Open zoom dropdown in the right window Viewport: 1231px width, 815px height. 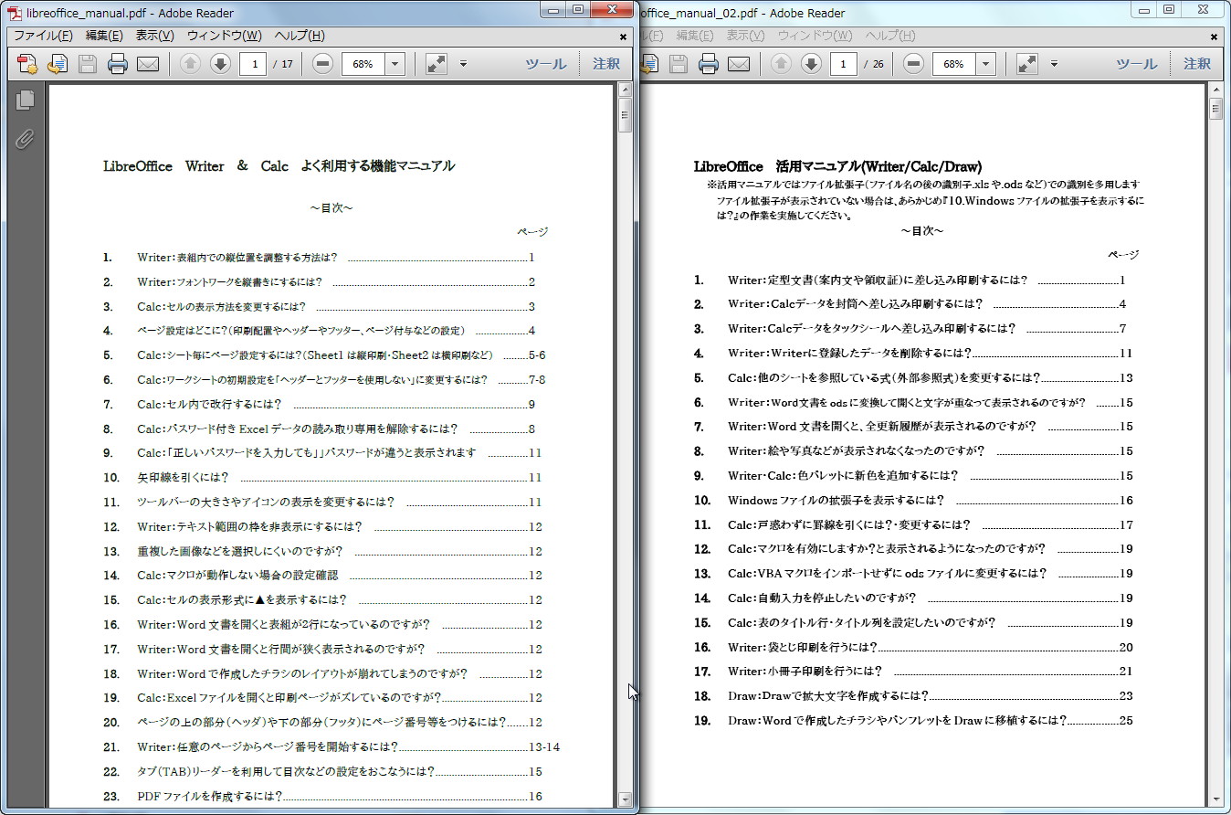(x=984, y=64)
